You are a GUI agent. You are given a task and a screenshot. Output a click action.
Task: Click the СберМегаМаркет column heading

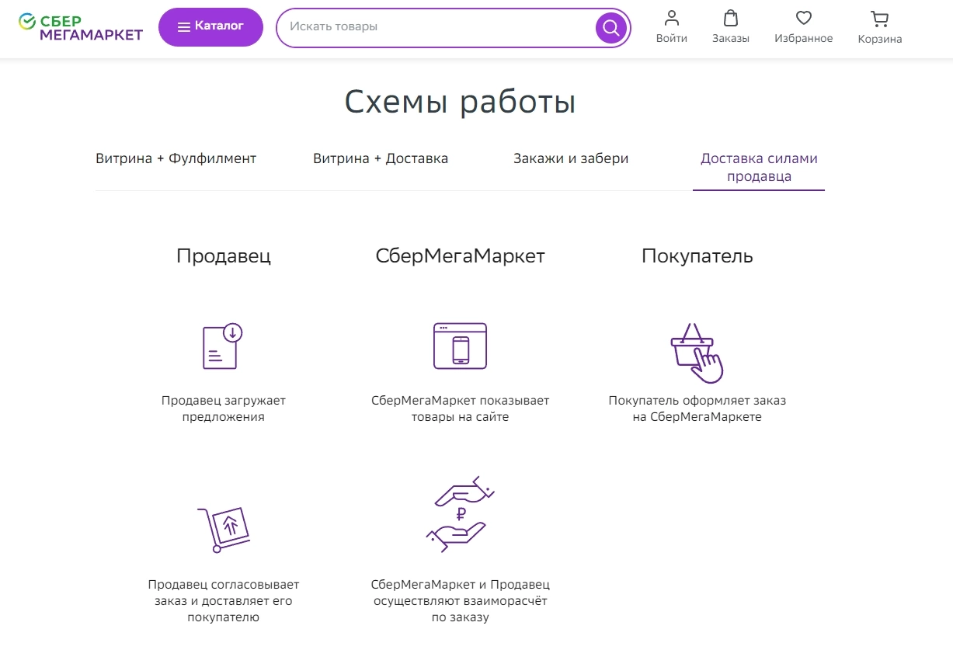click(x=460, y=255)
